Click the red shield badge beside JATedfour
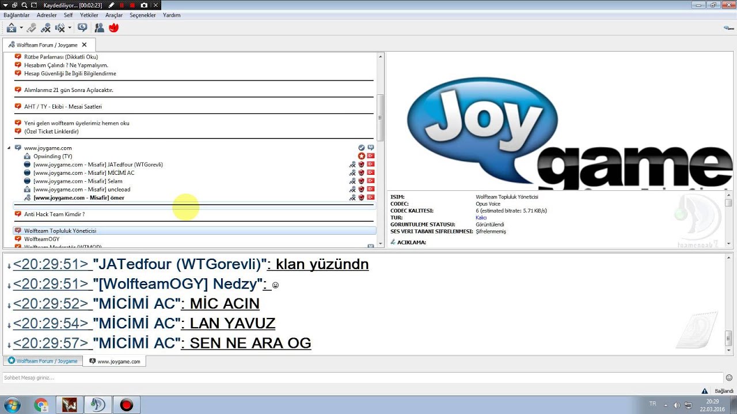The image size is (737, 414). (x=362, y=164)
